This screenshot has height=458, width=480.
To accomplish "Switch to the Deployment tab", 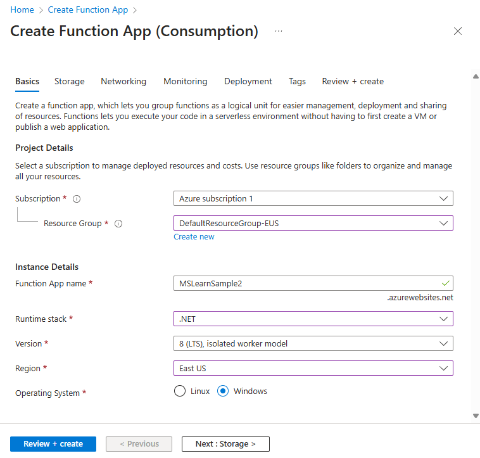I will tap(248, 81).
